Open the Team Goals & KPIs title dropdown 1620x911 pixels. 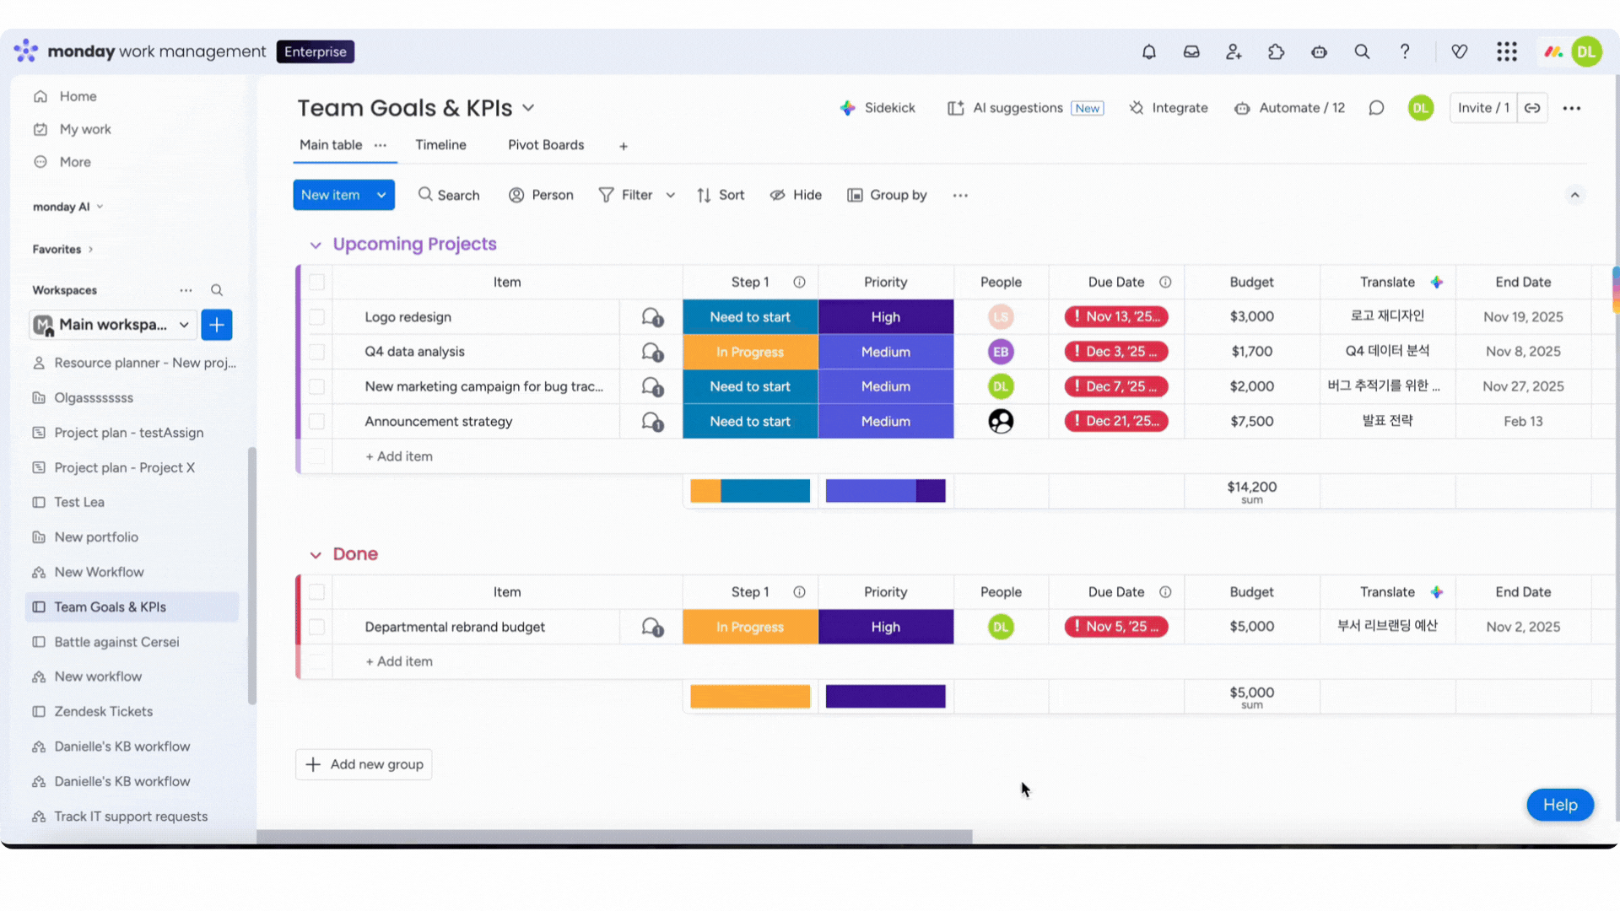point(528,108)
